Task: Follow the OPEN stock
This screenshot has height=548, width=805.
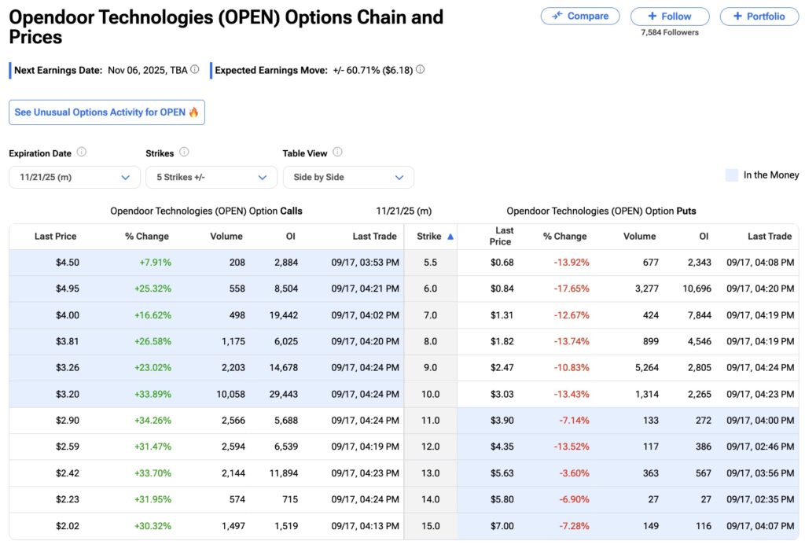Action: [670, 16]
